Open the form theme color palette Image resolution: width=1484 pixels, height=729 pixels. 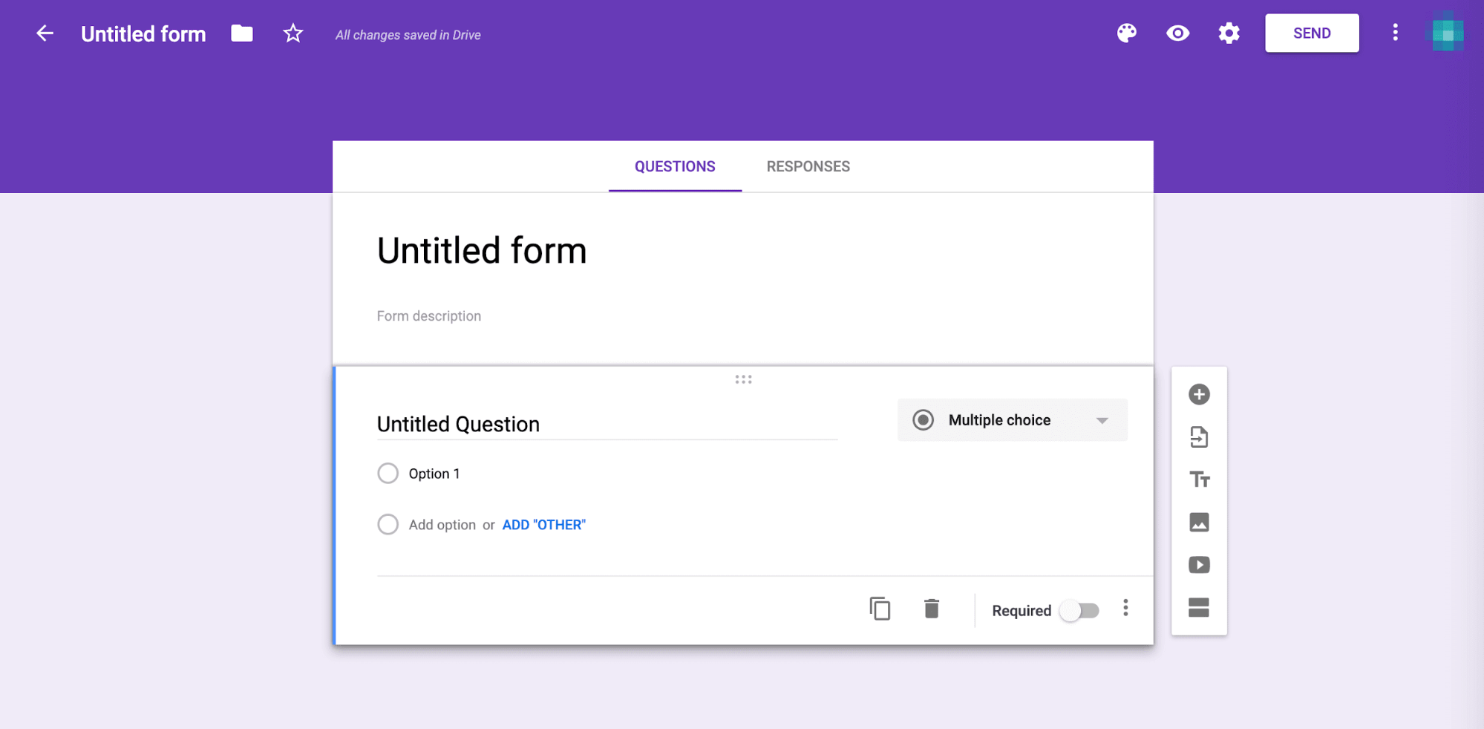tap(1126, 33)
